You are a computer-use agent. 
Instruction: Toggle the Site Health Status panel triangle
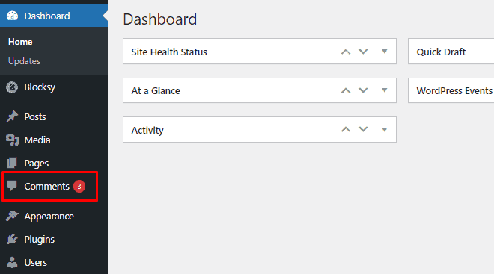tap(385, 52)
